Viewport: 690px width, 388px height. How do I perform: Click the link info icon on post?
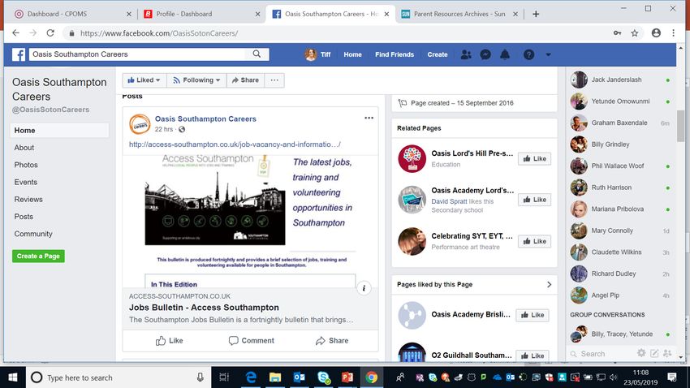pyautogui.click(x=364, y=289)
